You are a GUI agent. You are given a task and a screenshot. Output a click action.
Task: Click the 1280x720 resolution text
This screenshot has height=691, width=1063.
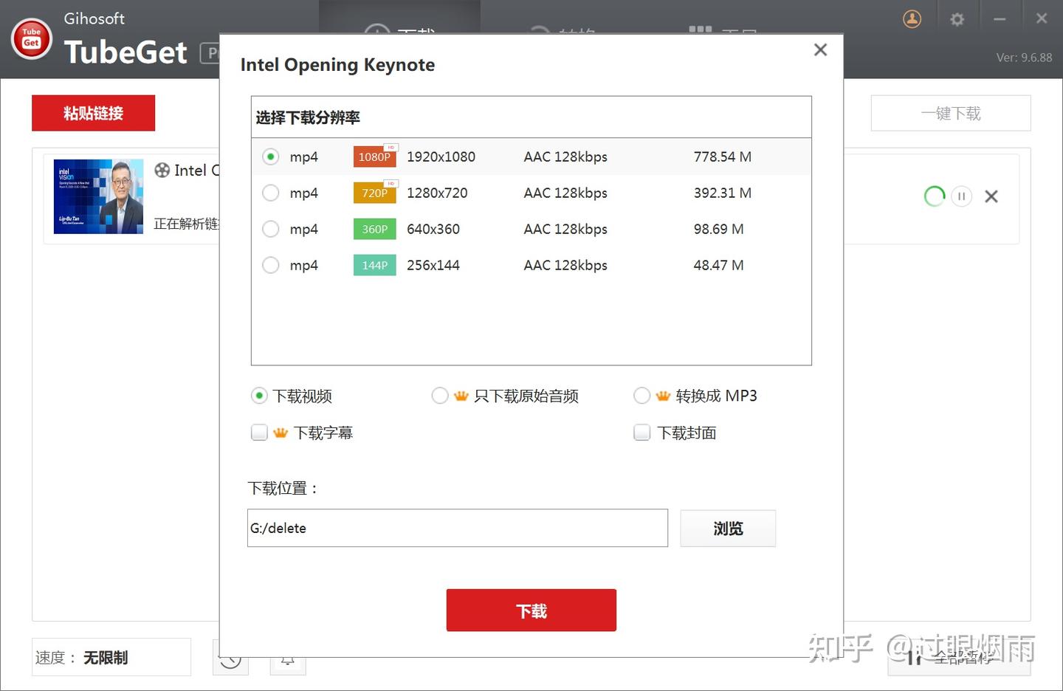437,193
